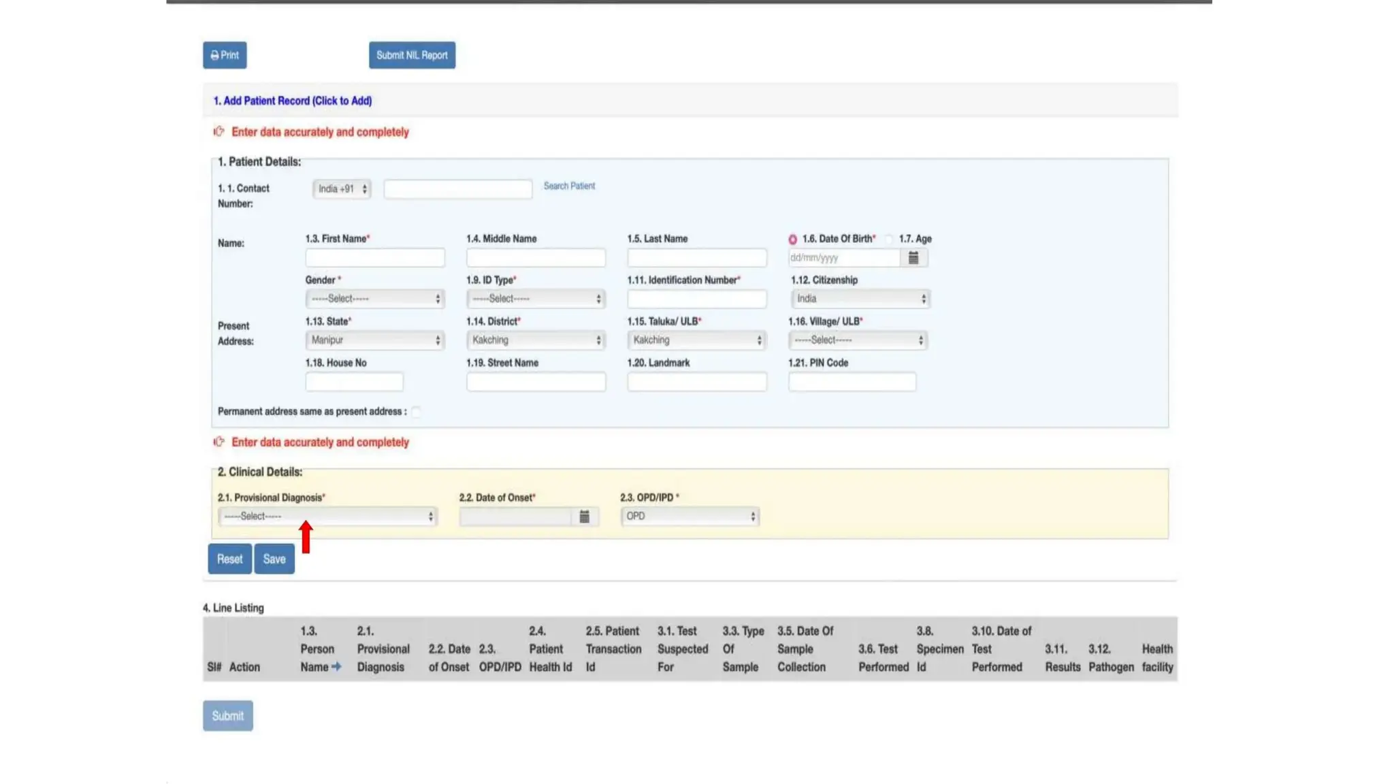1394x784 pixels.
Task: Expand the Village/ULB dropdown
Action: [x=858, y=340]
